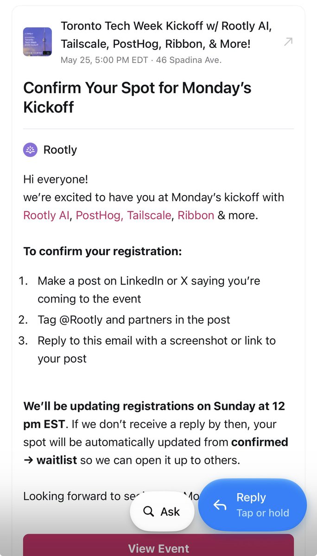Tap the Rootly purple avatar icon
This screenshot has height=556, width=317.
[x=30, y=150]
